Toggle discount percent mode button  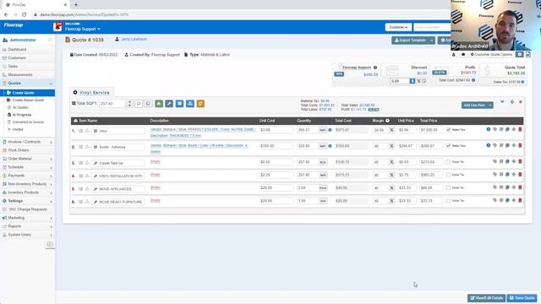419,81
